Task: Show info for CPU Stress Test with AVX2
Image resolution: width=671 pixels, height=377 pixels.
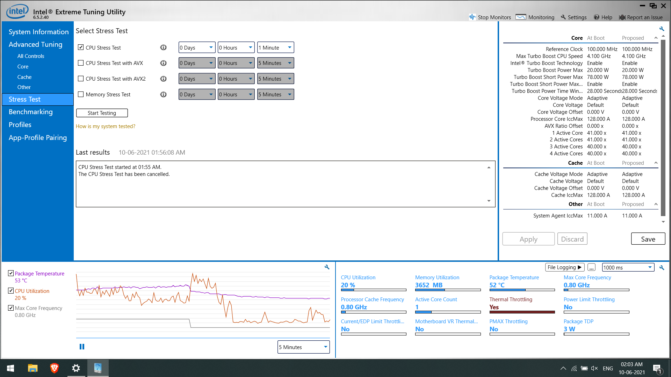Action: click(x=163, y=79)
